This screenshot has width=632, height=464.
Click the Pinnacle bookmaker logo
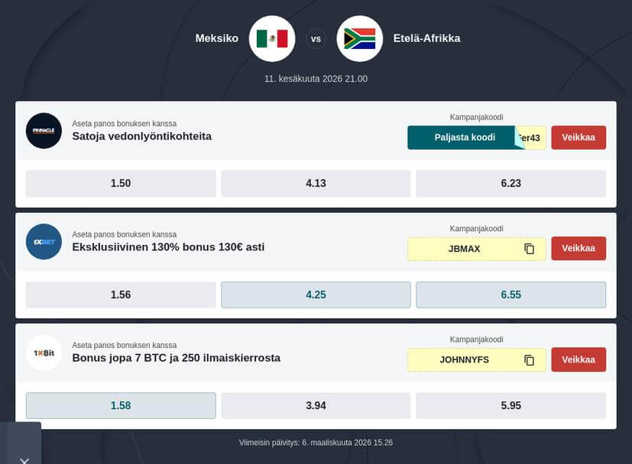tap(44, 130)
